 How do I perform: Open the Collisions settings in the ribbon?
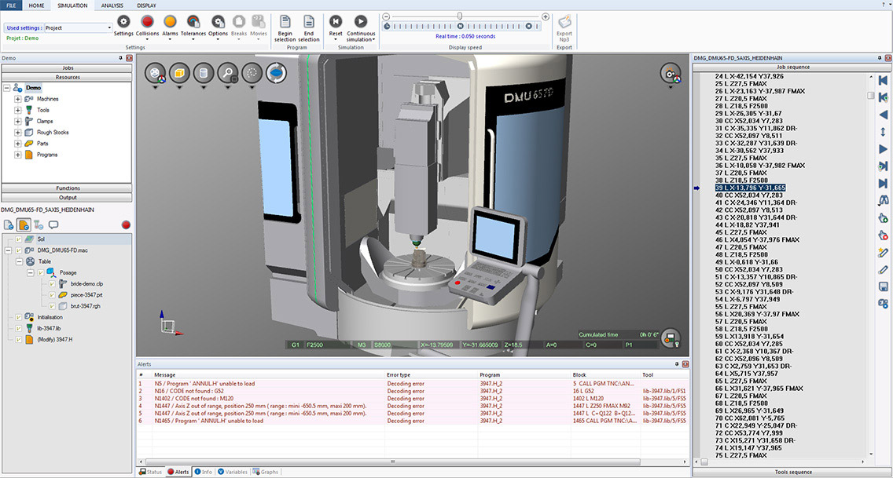tap(147, 23)
